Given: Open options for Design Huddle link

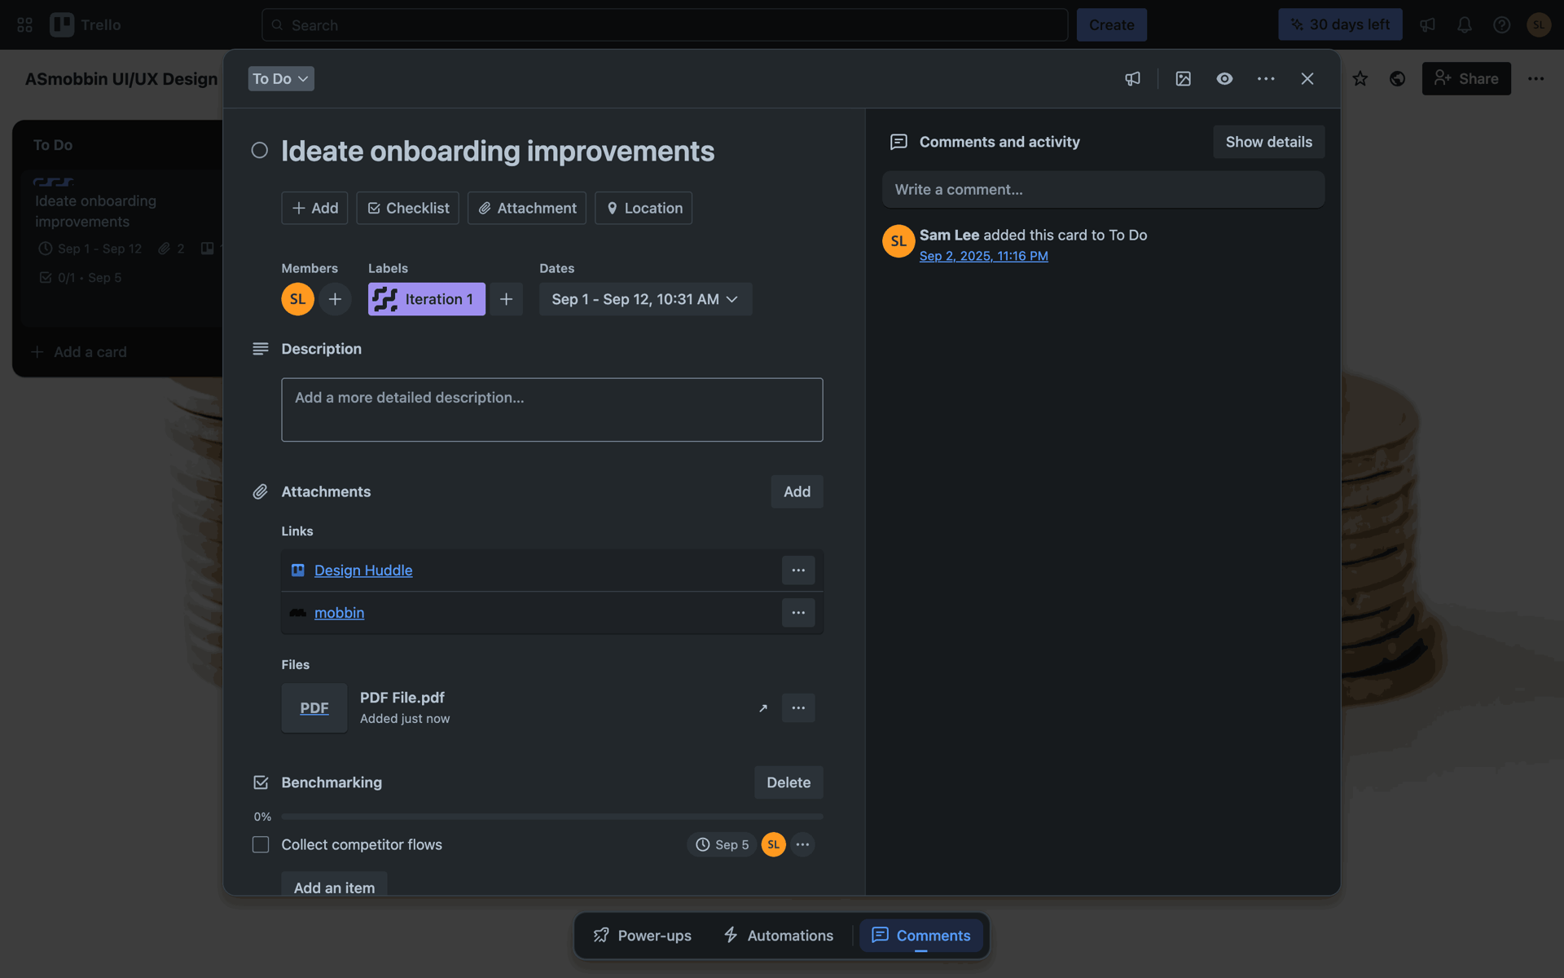Looking at the screenshot, I should (x=798, y=570).
